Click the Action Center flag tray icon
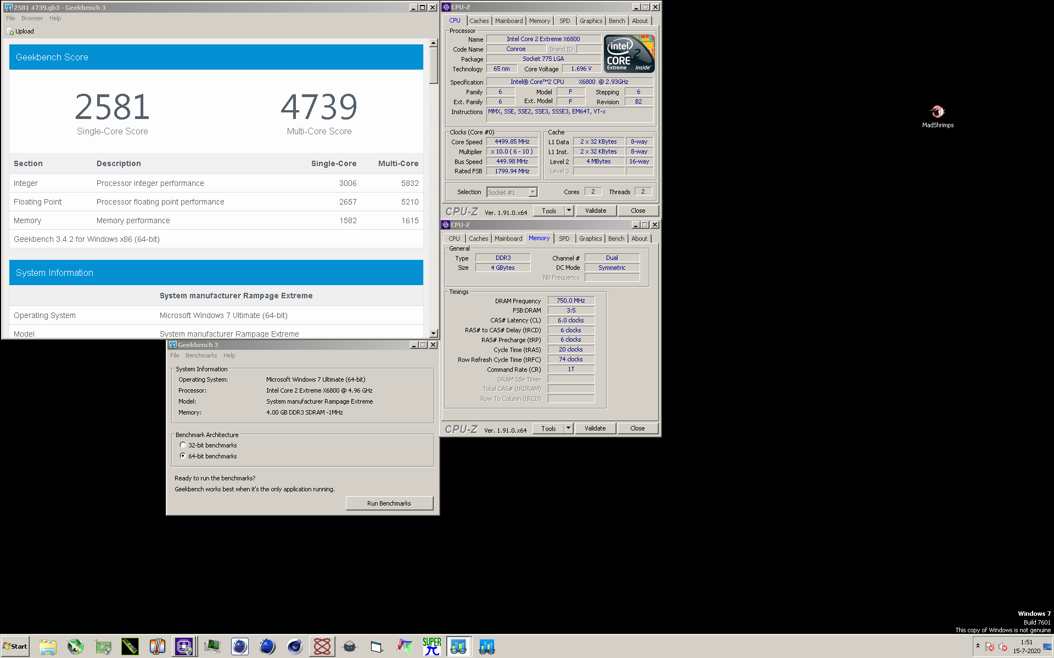 [990, 647]
